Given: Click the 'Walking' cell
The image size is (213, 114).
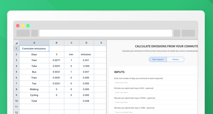Looking at the screenshot, I should (34, 89).
